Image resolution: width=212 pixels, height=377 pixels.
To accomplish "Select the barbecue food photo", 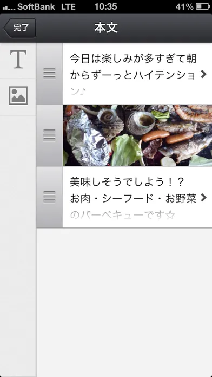I will (x=137, y=135).
